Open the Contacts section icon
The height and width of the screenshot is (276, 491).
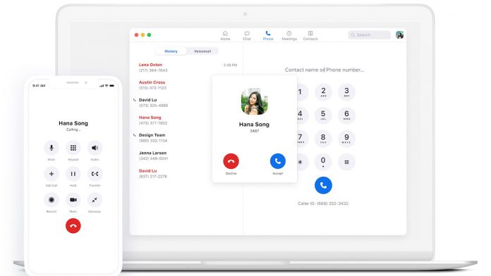click(310, 36)
